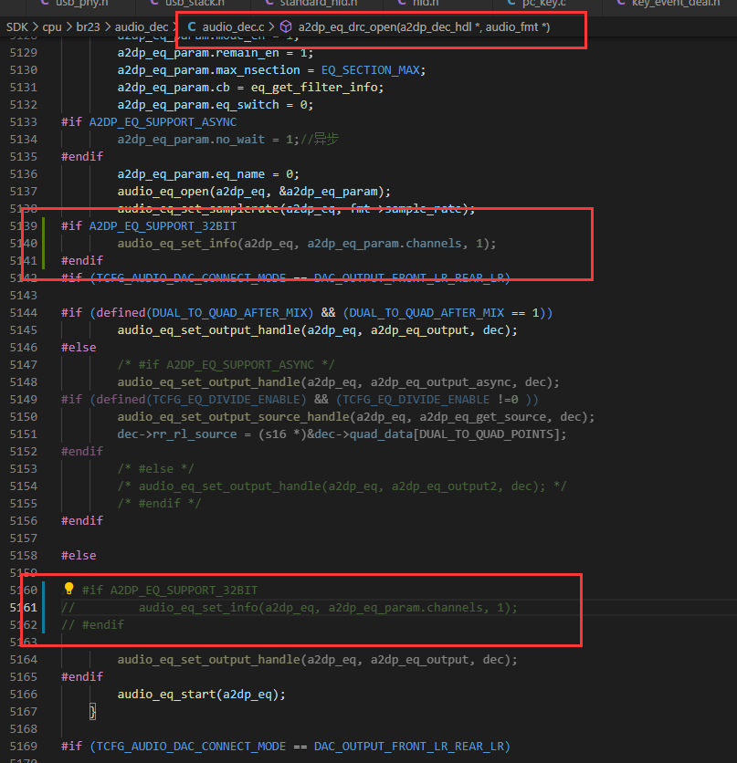737x763 pixels.
Task: Open the cpu breadcrumb folder
Action: point(52,26)
